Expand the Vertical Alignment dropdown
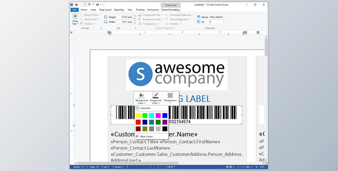338x171 pixels. click(x=190, y=19)
